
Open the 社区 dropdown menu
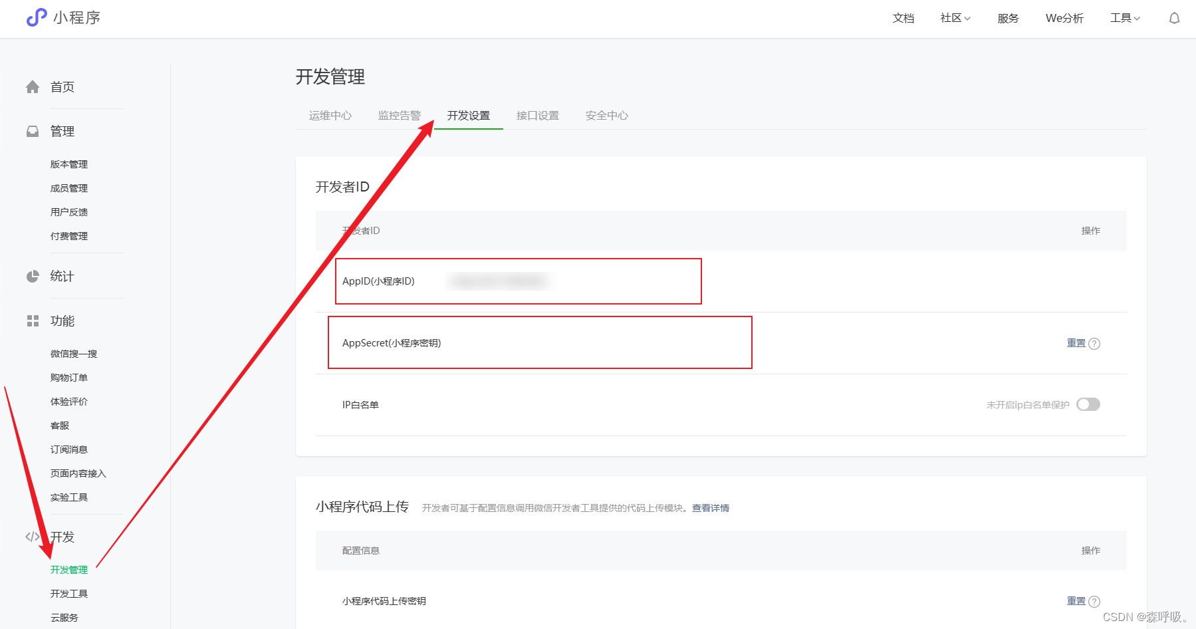(x=953, y=18)
